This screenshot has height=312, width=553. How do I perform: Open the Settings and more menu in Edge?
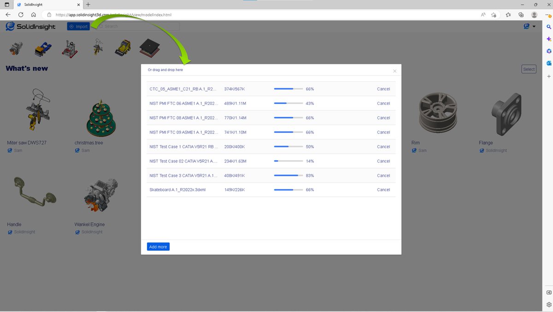(x=547, y=14)
